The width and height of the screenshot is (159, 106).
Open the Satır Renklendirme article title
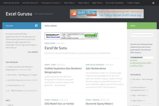coord(96,69)
